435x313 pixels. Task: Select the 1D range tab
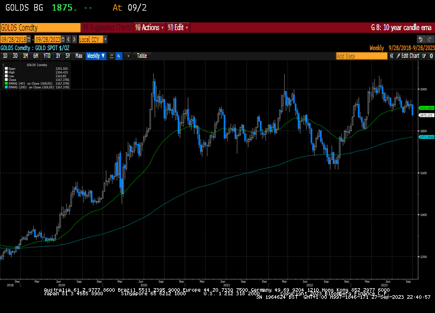coord(5,56)
